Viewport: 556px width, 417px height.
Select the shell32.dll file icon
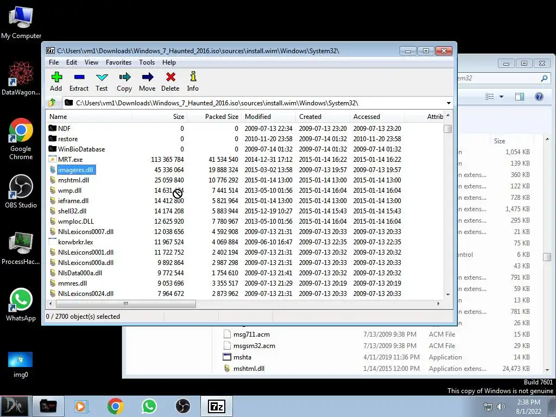pos(53,211)
